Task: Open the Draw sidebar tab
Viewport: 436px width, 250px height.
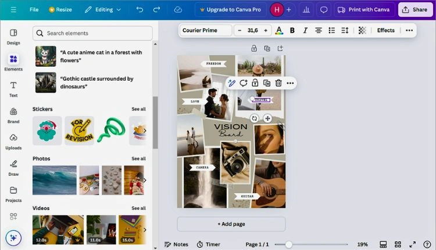Action: click(13, 168)
